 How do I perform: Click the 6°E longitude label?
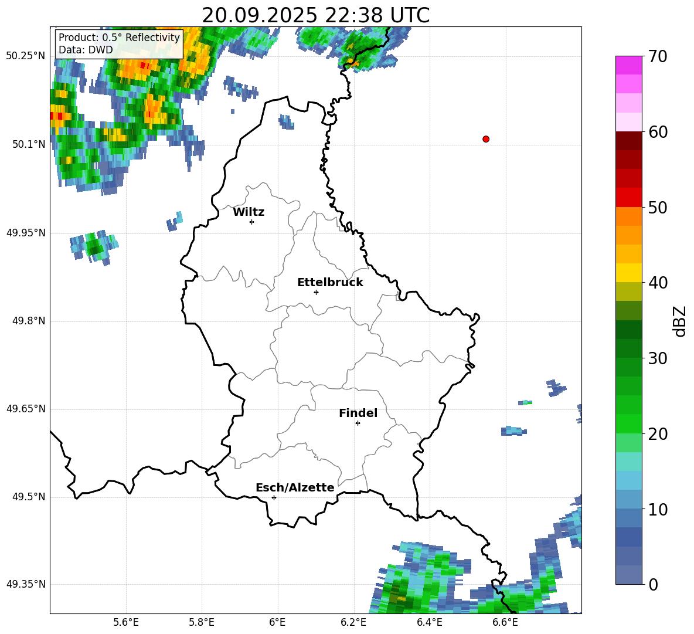pos(277,622)
